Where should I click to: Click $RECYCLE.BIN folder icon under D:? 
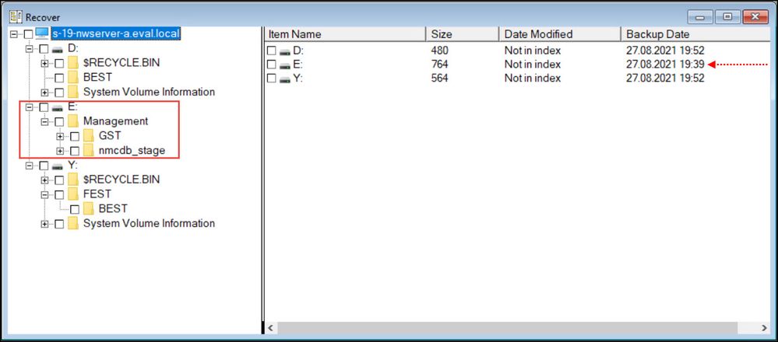click(73, 63)
